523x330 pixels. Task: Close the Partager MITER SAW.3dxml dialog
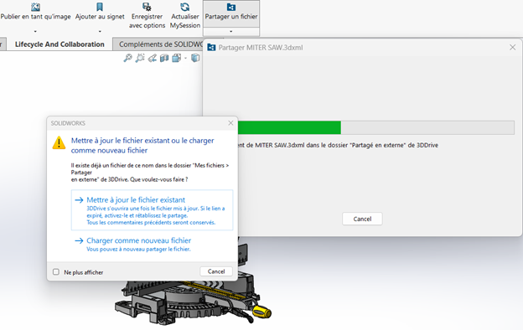[513, 48]
